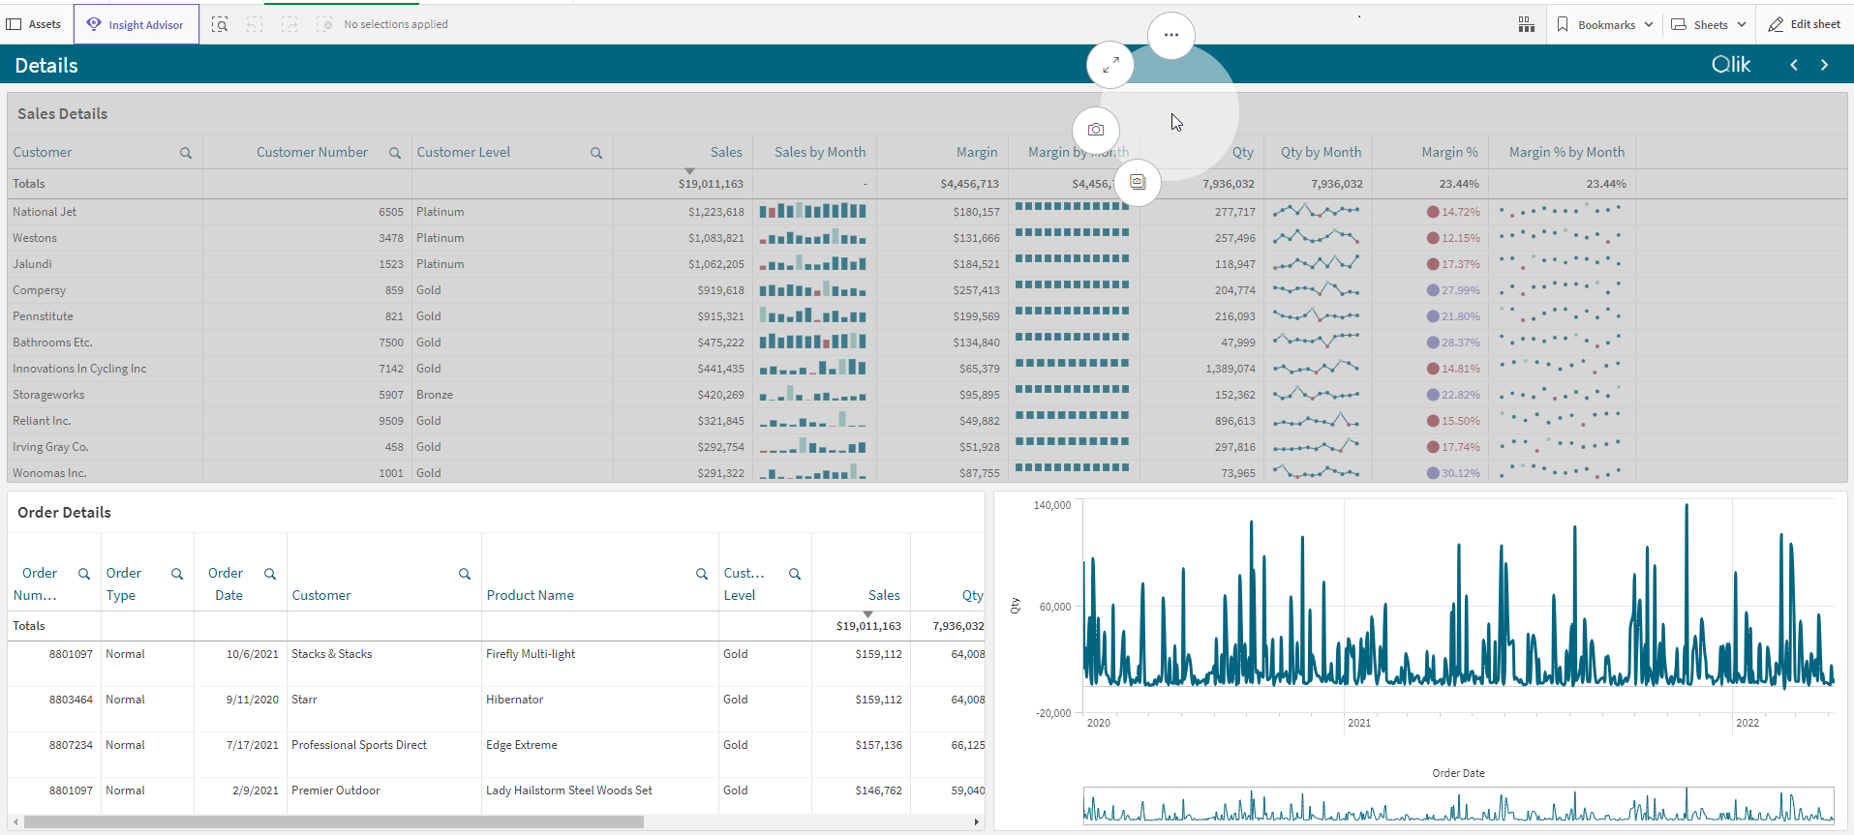Open the Assets panel

[x=34, y=24]
